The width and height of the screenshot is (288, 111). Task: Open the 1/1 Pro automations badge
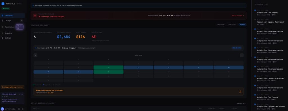pos(19,27)
